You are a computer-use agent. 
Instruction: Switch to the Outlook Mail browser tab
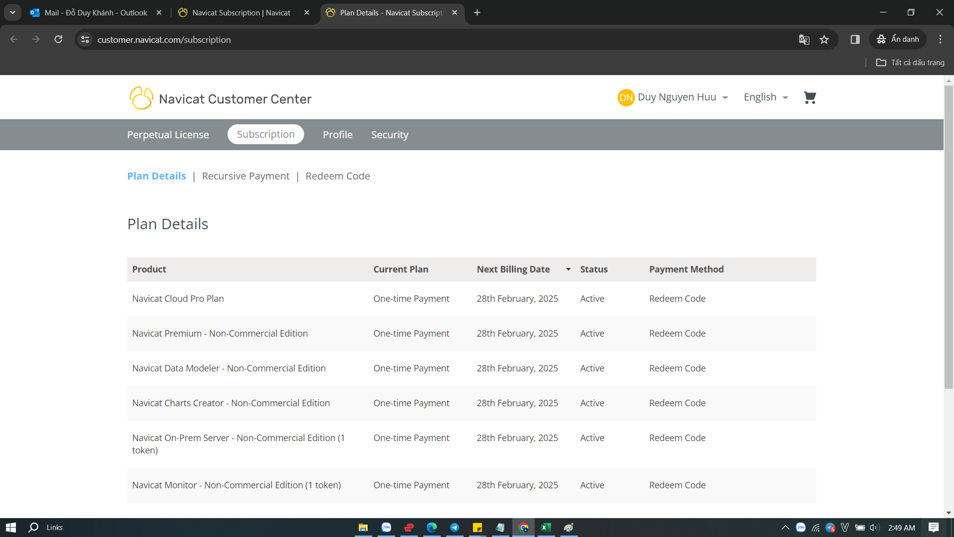click(x=95, y=12)
